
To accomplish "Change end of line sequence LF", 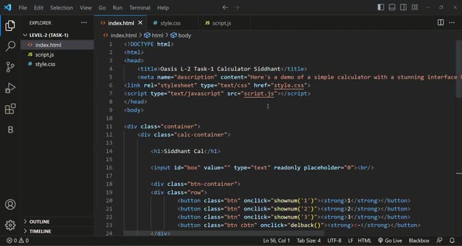I will tap(351, 241).
